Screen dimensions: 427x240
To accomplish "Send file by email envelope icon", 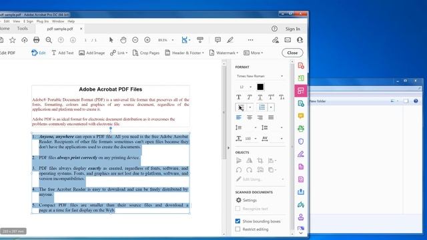I will coord(288,40).
